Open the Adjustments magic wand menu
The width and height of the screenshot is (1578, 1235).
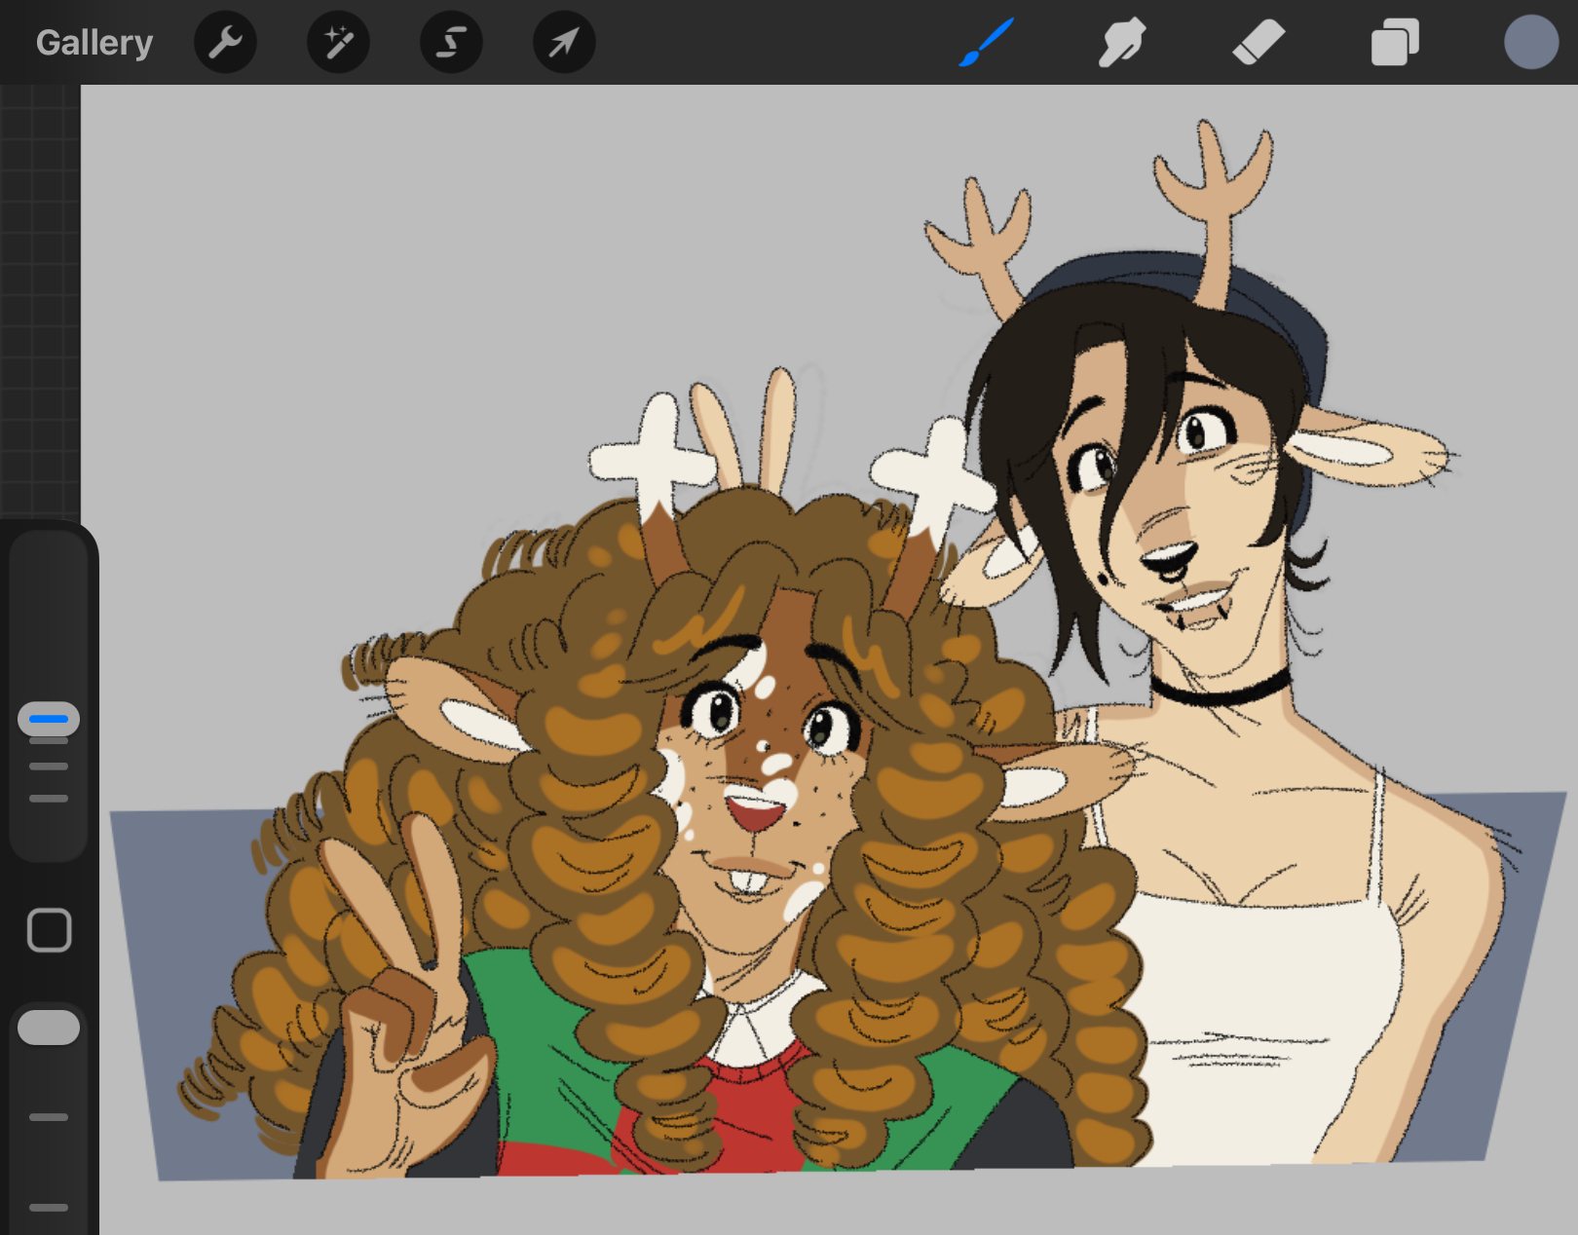(x=338, y=43)
